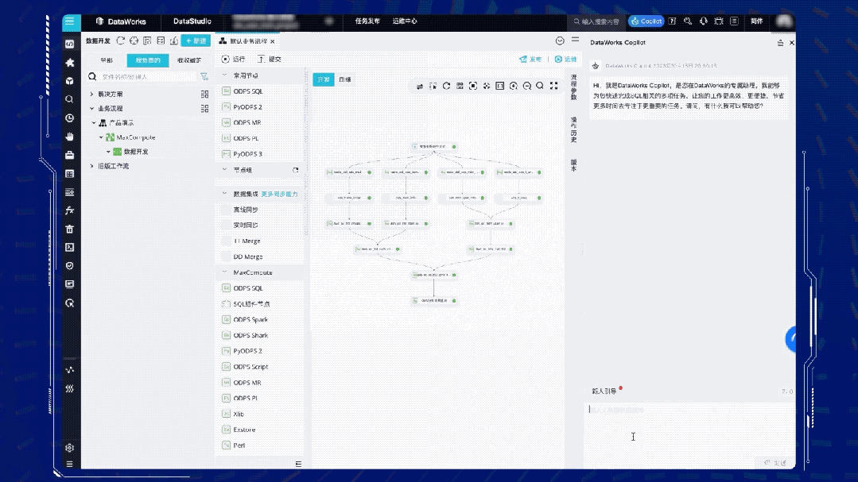The width and height of the screenshot is (858, 482).
Task: Select ODPS Script node type
Action: click(x=250, y=367)
